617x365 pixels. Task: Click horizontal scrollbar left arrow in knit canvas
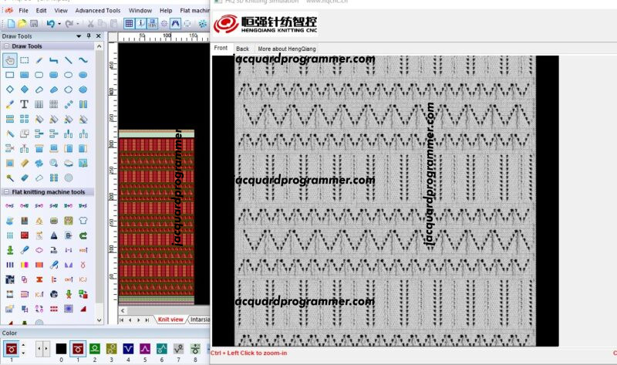[123, 311]
